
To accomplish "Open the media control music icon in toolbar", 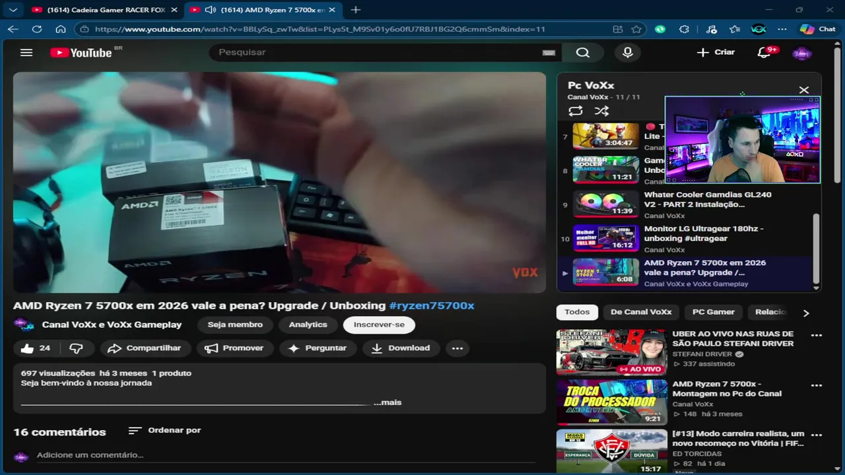I will click(711, 29).
